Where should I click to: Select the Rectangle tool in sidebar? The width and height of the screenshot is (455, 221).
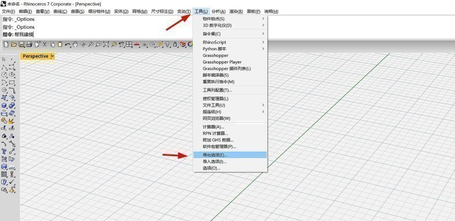(12, 82)
